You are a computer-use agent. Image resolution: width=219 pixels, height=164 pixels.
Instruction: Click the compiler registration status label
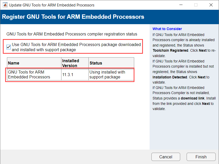pos(72,34)
